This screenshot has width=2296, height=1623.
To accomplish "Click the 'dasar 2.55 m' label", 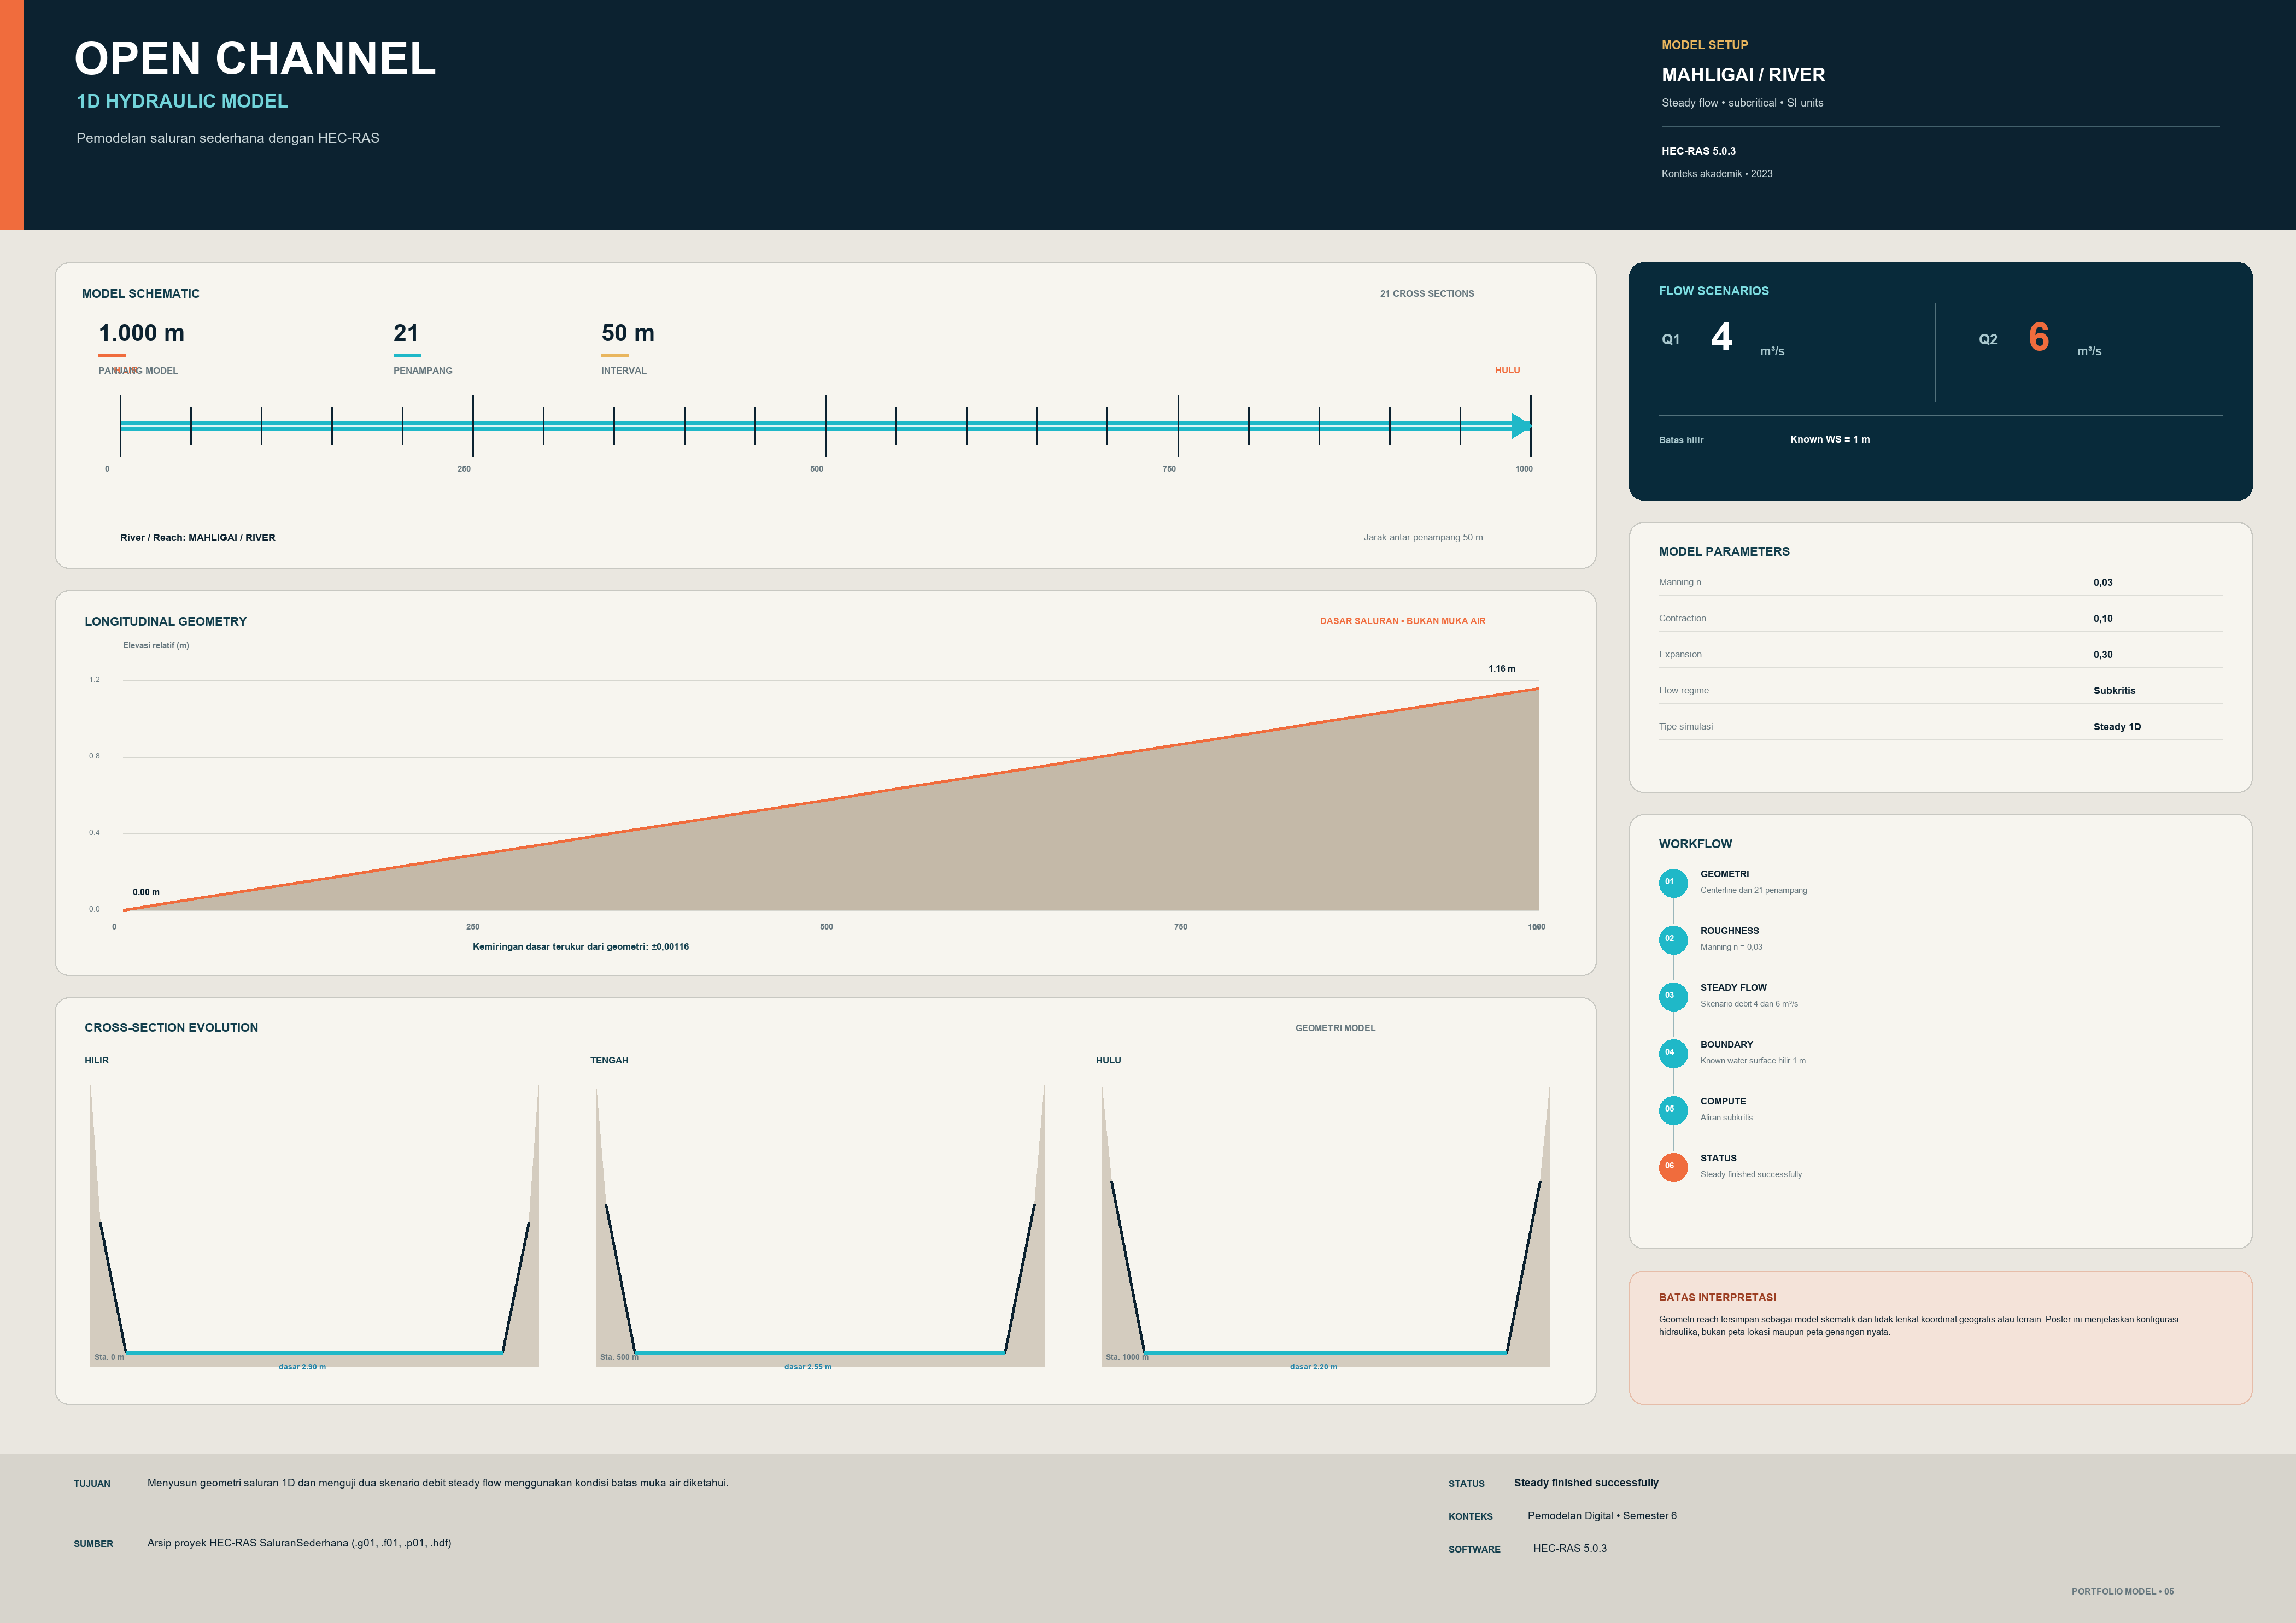I will click(808, 1367).
